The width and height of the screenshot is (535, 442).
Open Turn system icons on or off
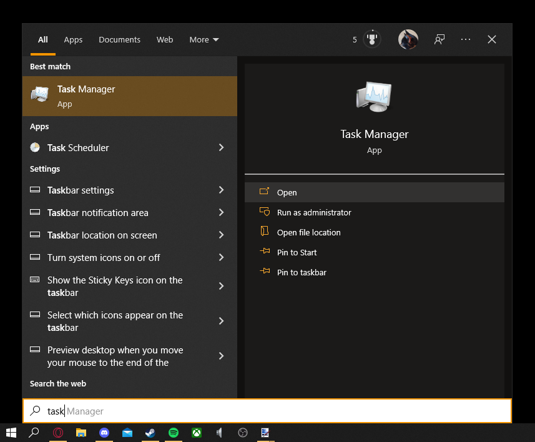pyautogui.click(x=130, y=257)
